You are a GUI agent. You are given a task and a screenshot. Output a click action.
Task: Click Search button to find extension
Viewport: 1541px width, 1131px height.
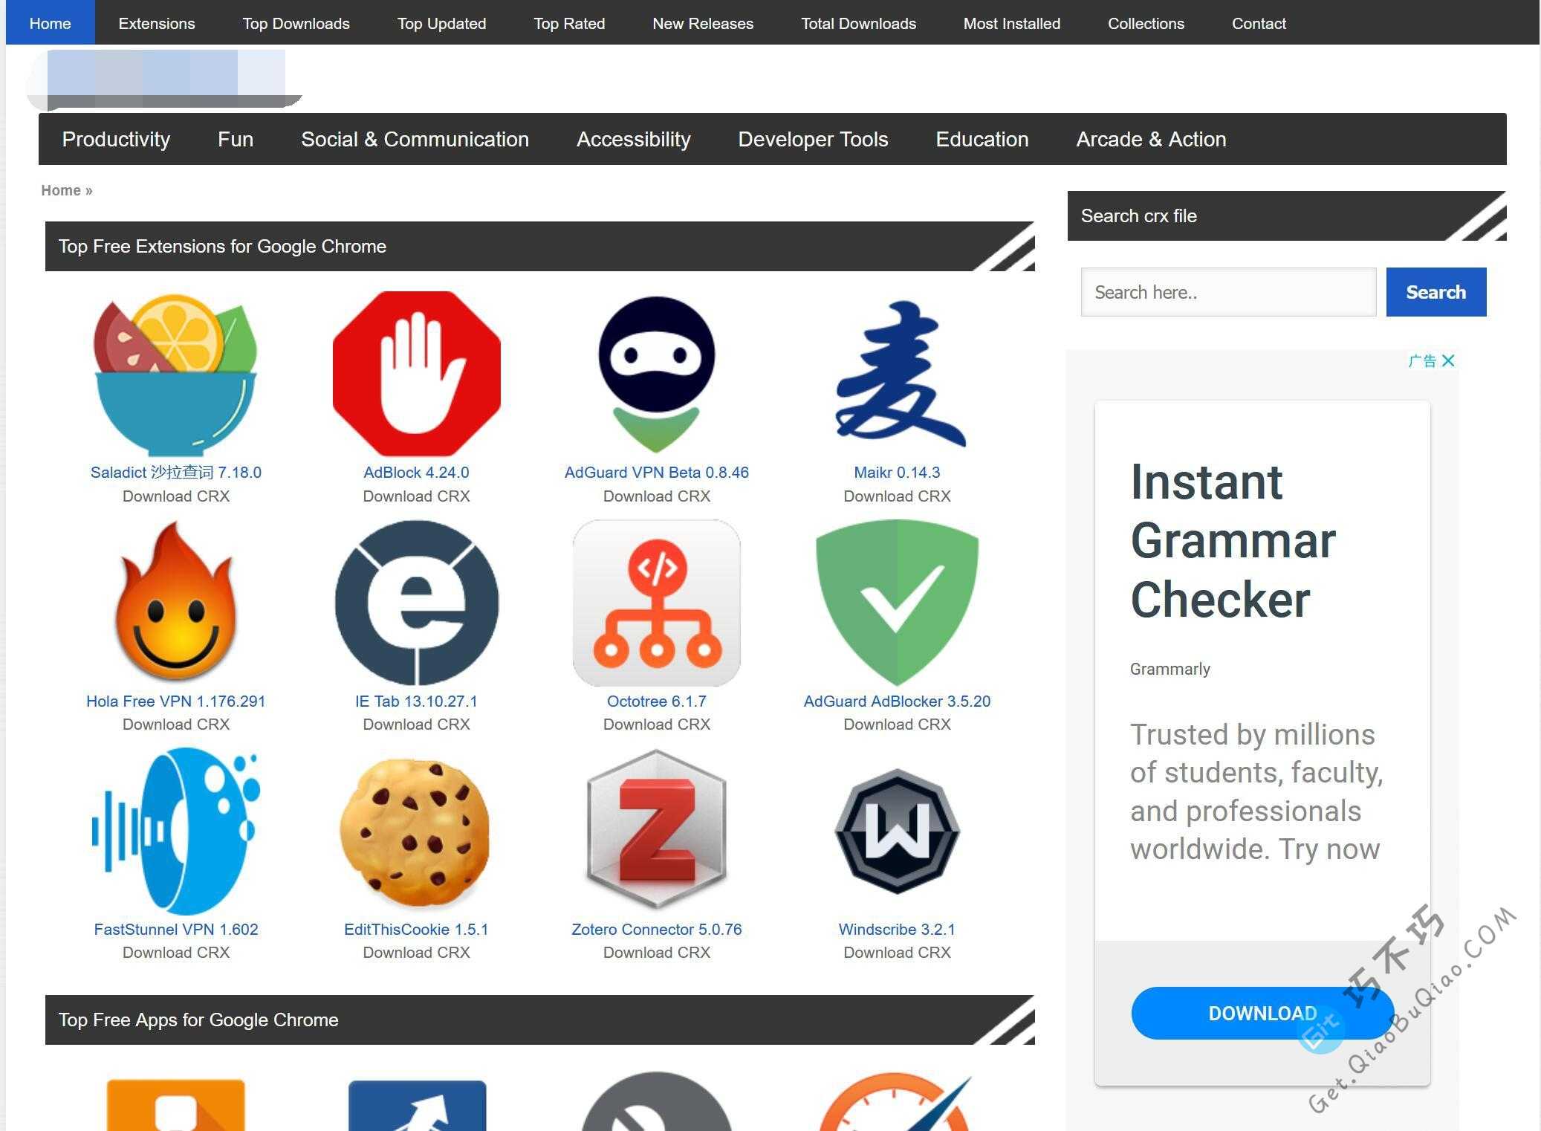(1437, 292)
